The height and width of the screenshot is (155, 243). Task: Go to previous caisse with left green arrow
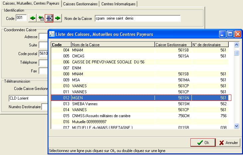32,18
